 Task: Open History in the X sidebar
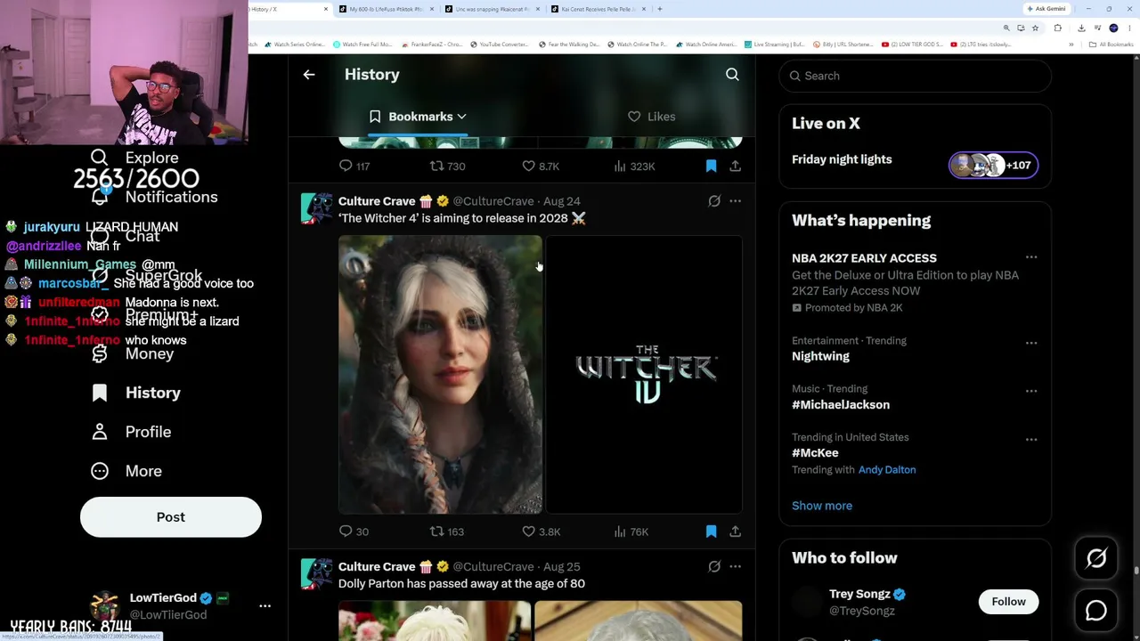coord(135,393)
